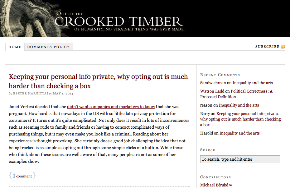Focus the search input field

pos(240,159)
